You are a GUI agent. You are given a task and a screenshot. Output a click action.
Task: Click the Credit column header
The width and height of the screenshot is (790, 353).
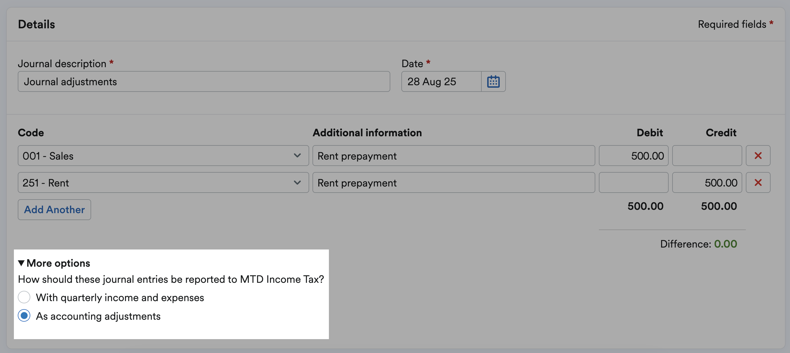click(x=721, y=133)
